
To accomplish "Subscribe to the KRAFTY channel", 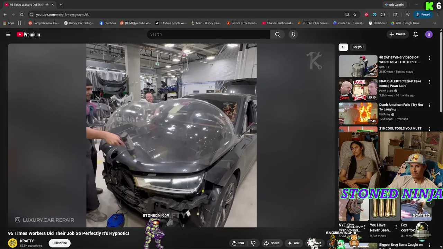I will point(60,243).
